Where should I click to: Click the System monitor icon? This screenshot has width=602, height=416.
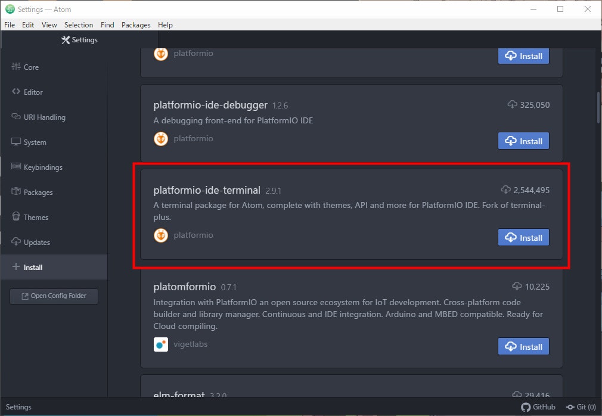coord(15,142)
